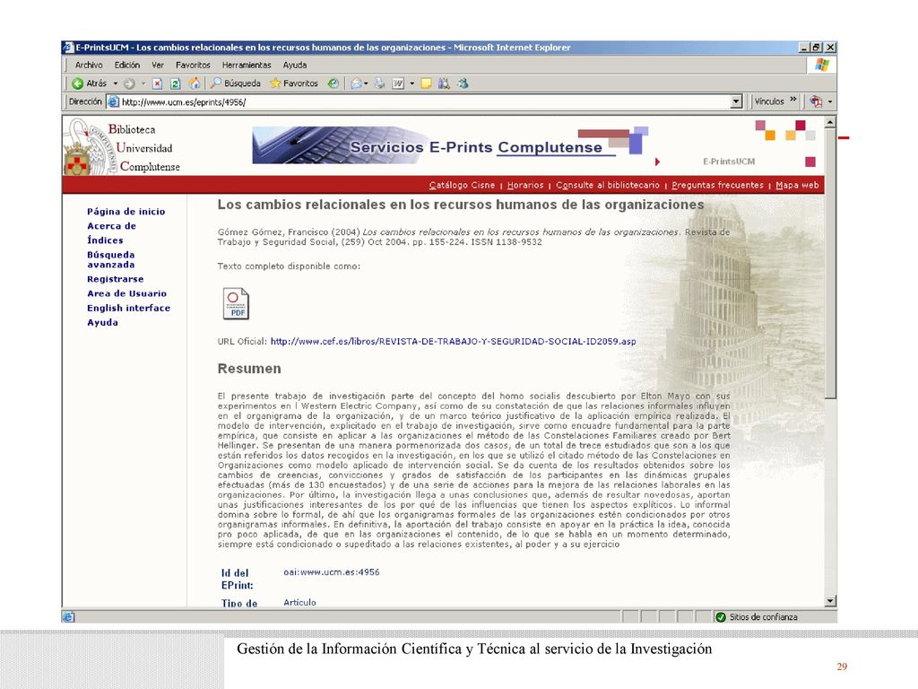918x689 pixels.
Task: Expand the address bar dropdown arrow
Action: coord(737,102)
